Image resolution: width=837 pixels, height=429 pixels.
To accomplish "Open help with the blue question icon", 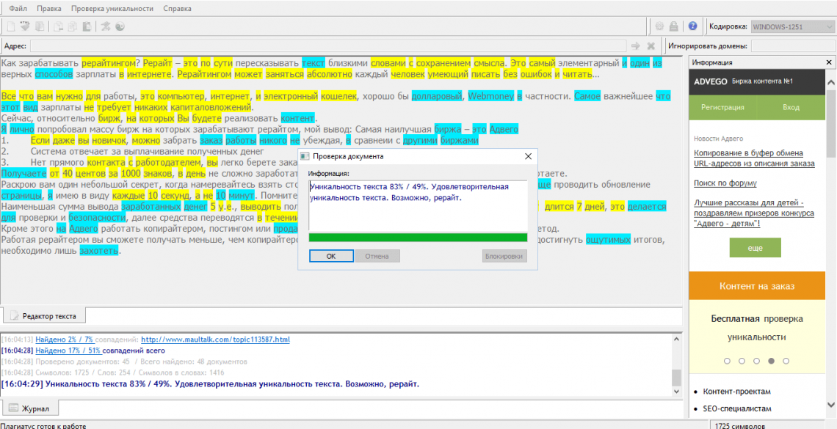I will (x=692, y=26).
